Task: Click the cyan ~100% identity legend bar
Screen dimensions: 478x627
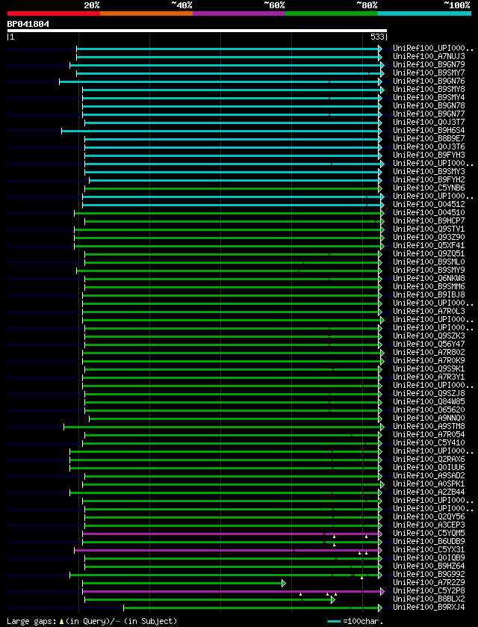Action: pyautogui.click(x=424, y=13)
